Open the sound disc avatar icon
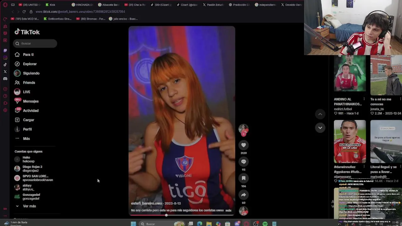This screenshot has height=226, width=402. coord(243,211)
